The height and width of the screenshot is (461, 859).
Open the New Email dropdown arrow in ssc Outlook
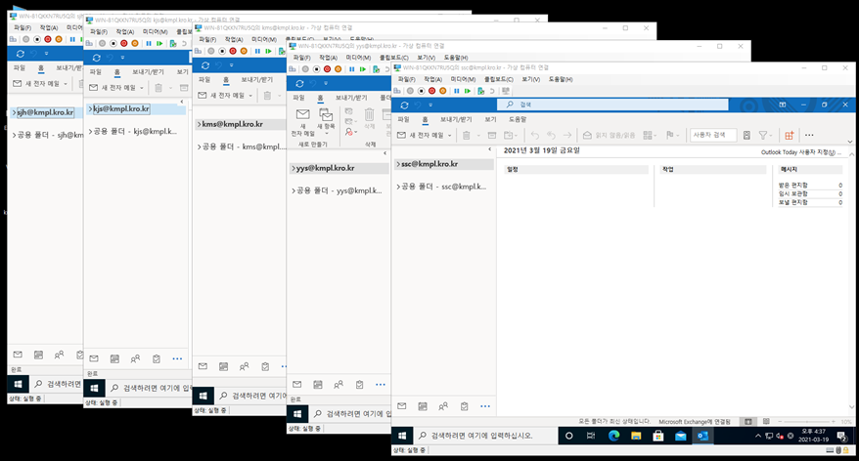(x=450, y=135)
